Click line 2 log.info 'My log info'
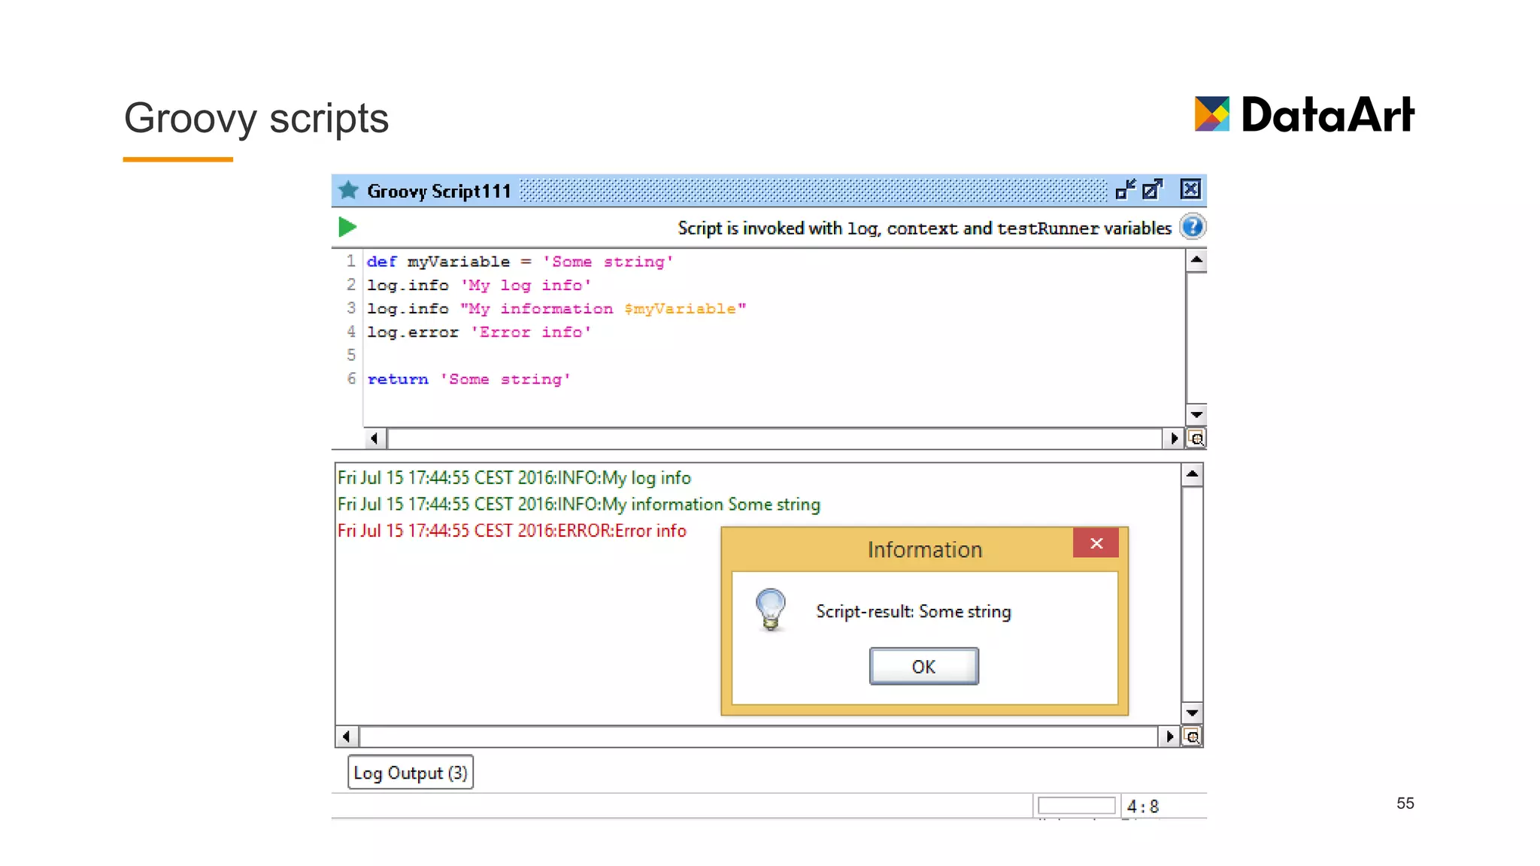The image size is (1540, 866). [479, 286]
